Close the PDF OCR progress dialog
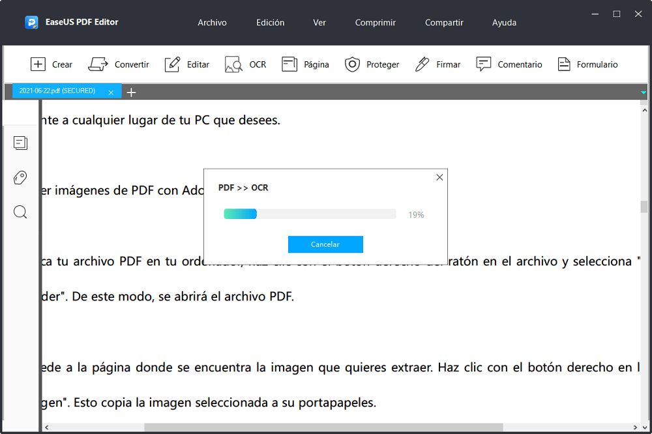The width and height of the screenshot is (652, 434). point(439,177)
